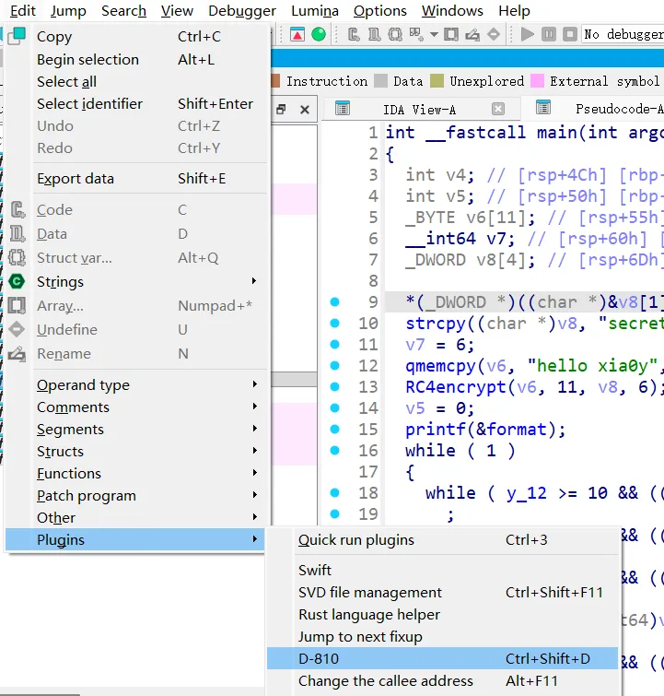664x696 pixels.
Task: Toggle the breakpoint dot on line 11
Action: pyautogui.click(x=335, y=345)
